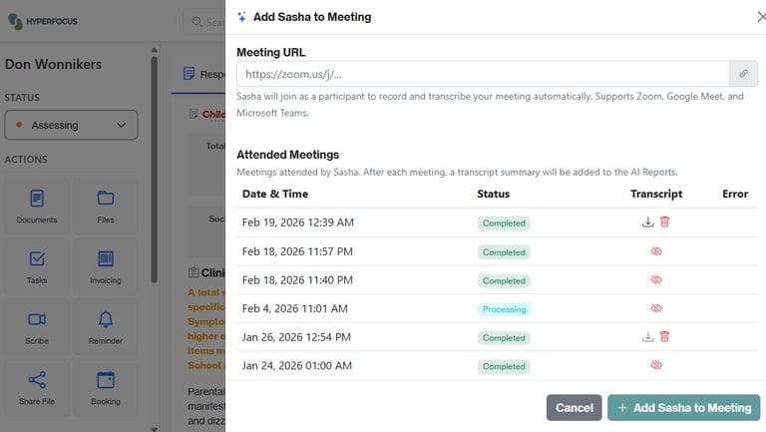Toggle hidden transcript for Jan 24 meeting
Image resolution: width=766 pixels, height=432 pixels.
point(656,366)
